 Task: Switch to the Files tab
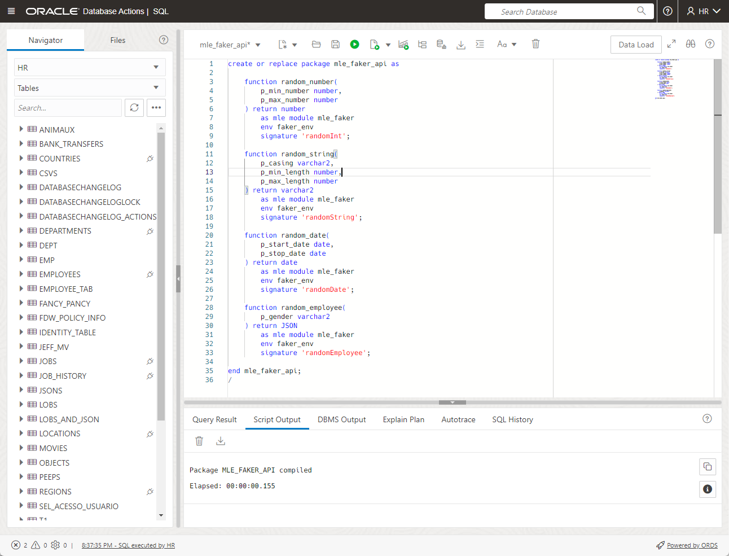pos(118,40)
